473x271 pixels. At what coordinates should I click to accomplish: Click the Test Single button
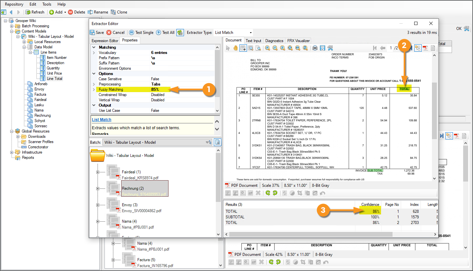pos(141,33)
